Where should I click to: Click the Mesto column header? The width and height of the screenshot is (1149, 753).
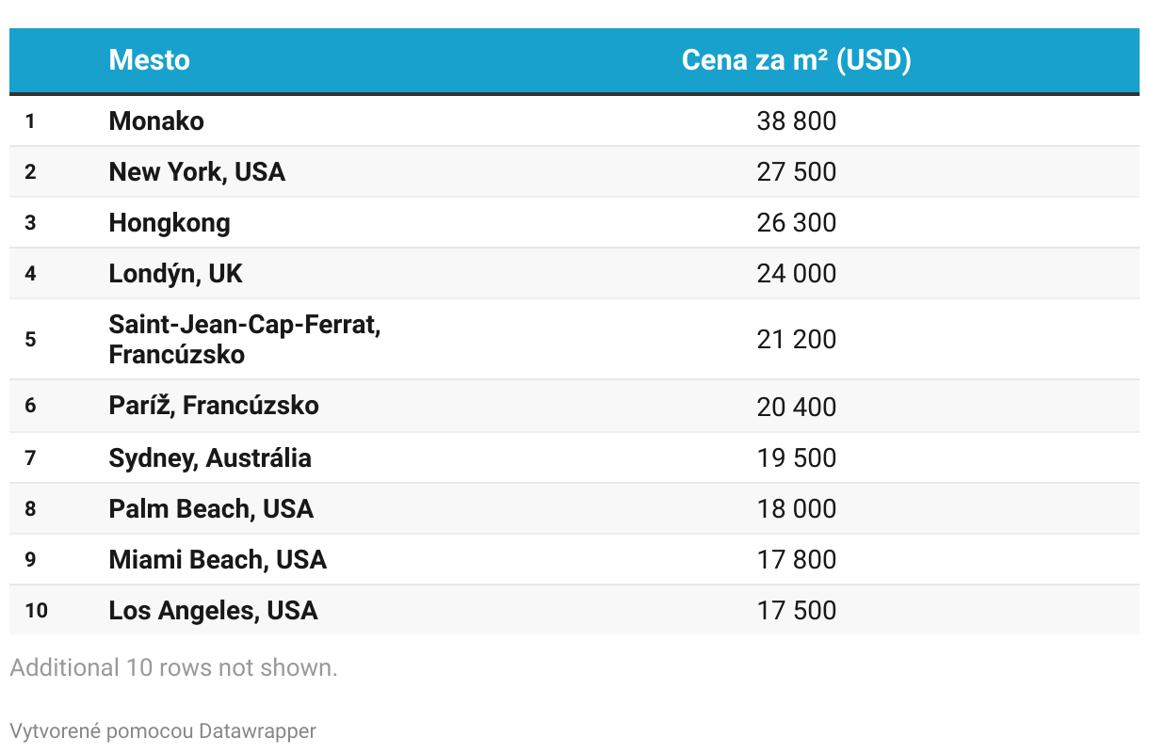point(149,60)
